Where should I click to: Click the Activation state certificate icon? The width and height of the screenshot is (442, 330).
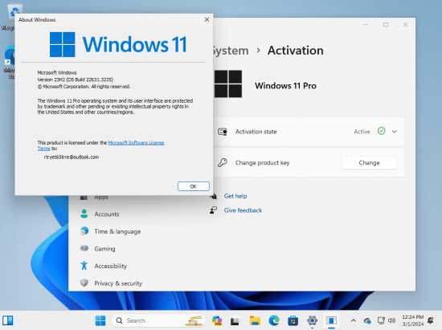tap(223, 132)
